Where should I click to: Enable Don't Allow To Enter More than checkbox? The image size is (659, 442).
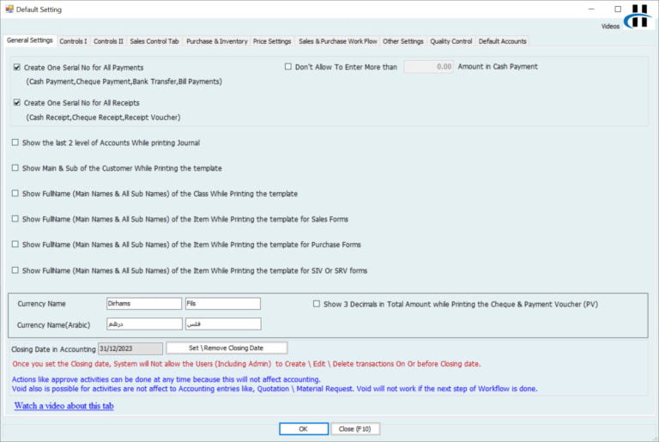pos(288,67)
